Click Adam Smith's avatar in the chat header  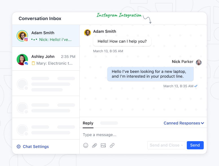(87, 32)
